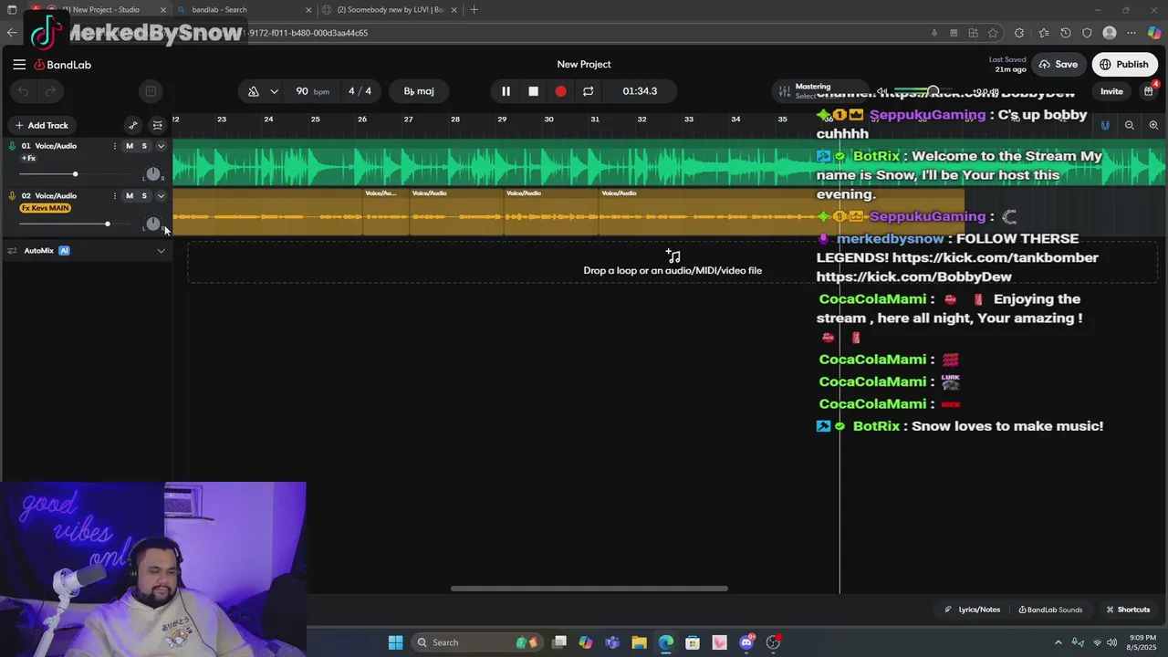Arm track 02 microphone icon
This screenshot has height=657, width=1168.
(12, 195)
